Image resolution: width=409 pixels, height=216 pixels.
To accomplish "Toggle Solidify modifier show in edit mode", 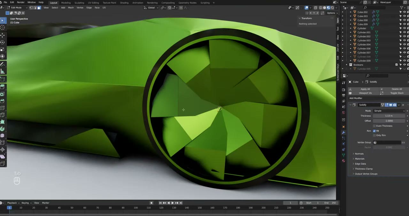I will pyautogui.click(x=387, y=105).
